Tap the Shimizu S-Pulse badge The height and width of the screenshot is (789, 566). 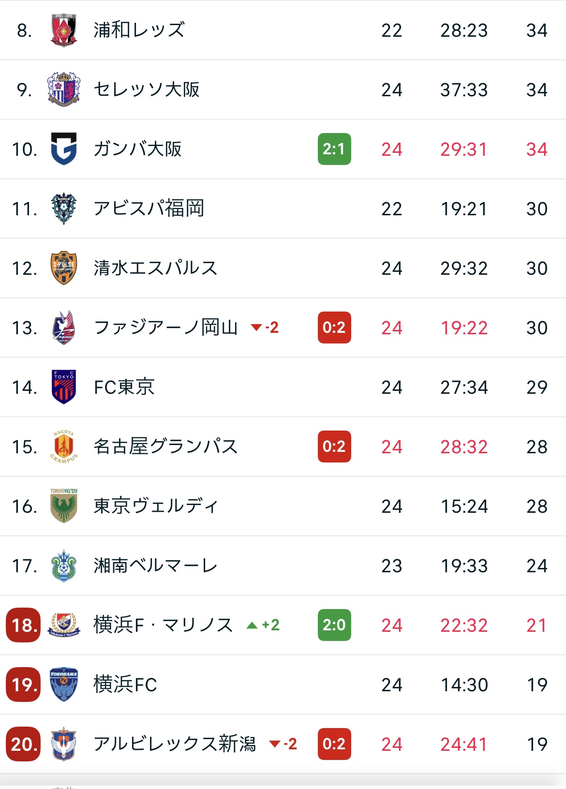click(63, 268)
